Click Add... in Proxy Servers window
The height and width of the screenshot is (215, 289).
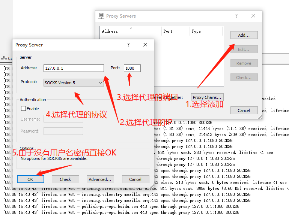(244, 35)
